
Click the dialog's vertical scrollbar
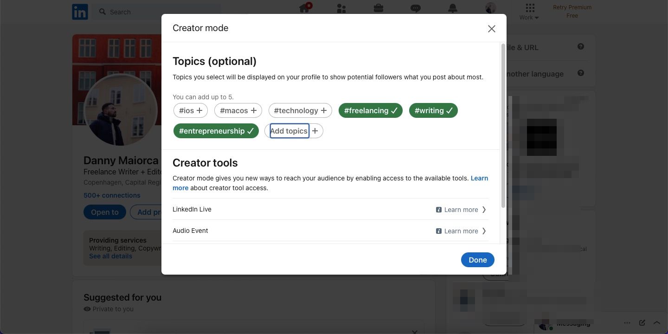[x=503, y=125]
